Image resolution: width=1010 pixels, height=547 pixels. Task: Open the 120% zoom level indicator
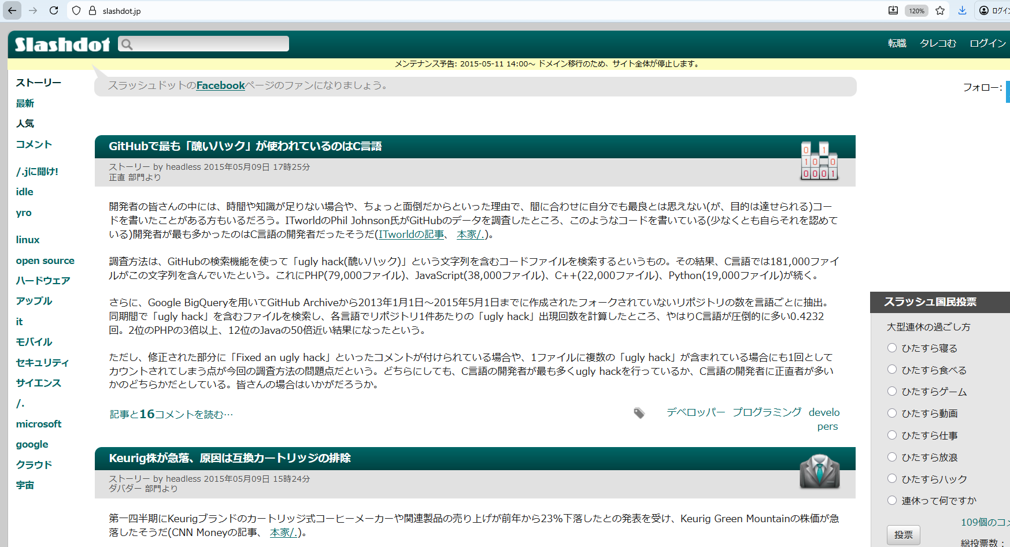916,10
